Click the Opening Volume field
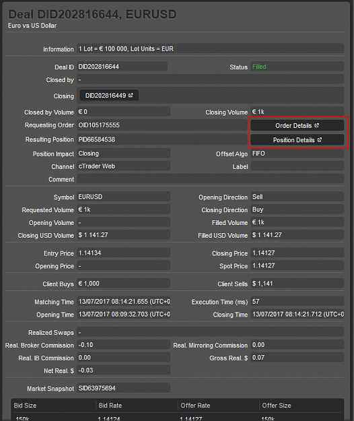The height and width of the screenshot is (421, 354). [123, 222]
